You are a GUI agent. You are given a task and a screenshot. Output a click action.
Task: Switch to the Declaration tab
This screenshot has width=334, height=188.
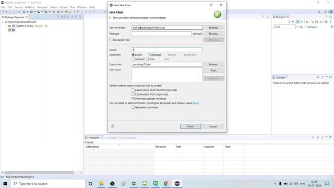click(127, 138)
